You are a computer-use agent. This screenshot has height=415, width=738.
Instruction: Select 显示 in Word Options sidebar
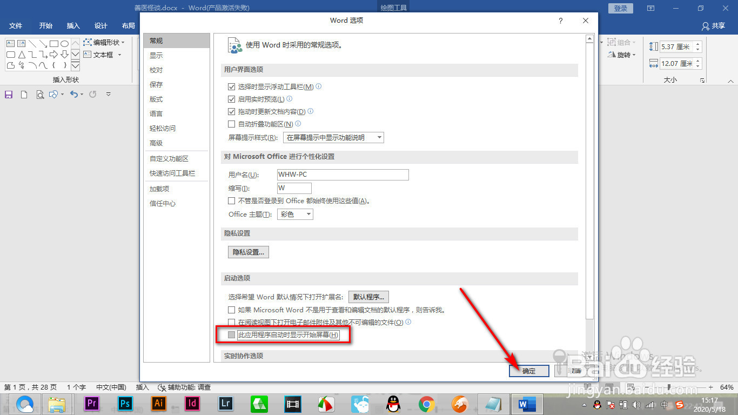pos(176,56)
